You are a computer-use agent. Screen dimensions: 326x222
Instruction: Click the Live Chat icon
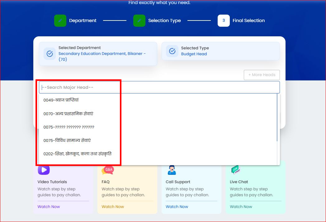click(236, 170)
